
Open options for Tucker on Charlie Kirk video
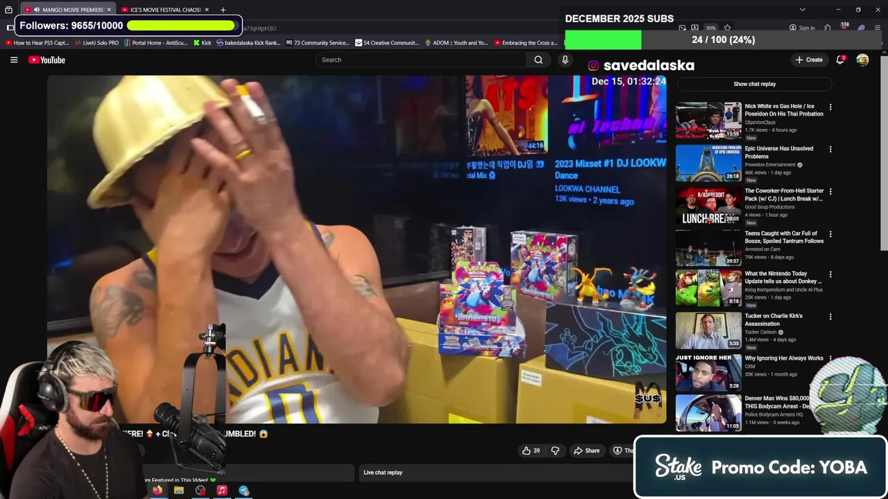tap(830, 317)
